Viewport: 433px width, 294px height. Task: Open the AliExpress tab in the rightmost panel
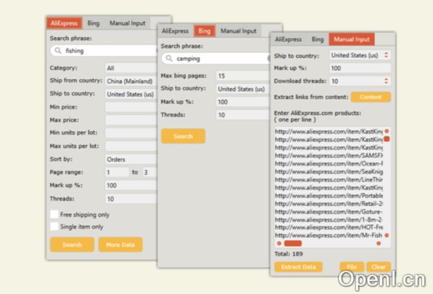(288, 39)
